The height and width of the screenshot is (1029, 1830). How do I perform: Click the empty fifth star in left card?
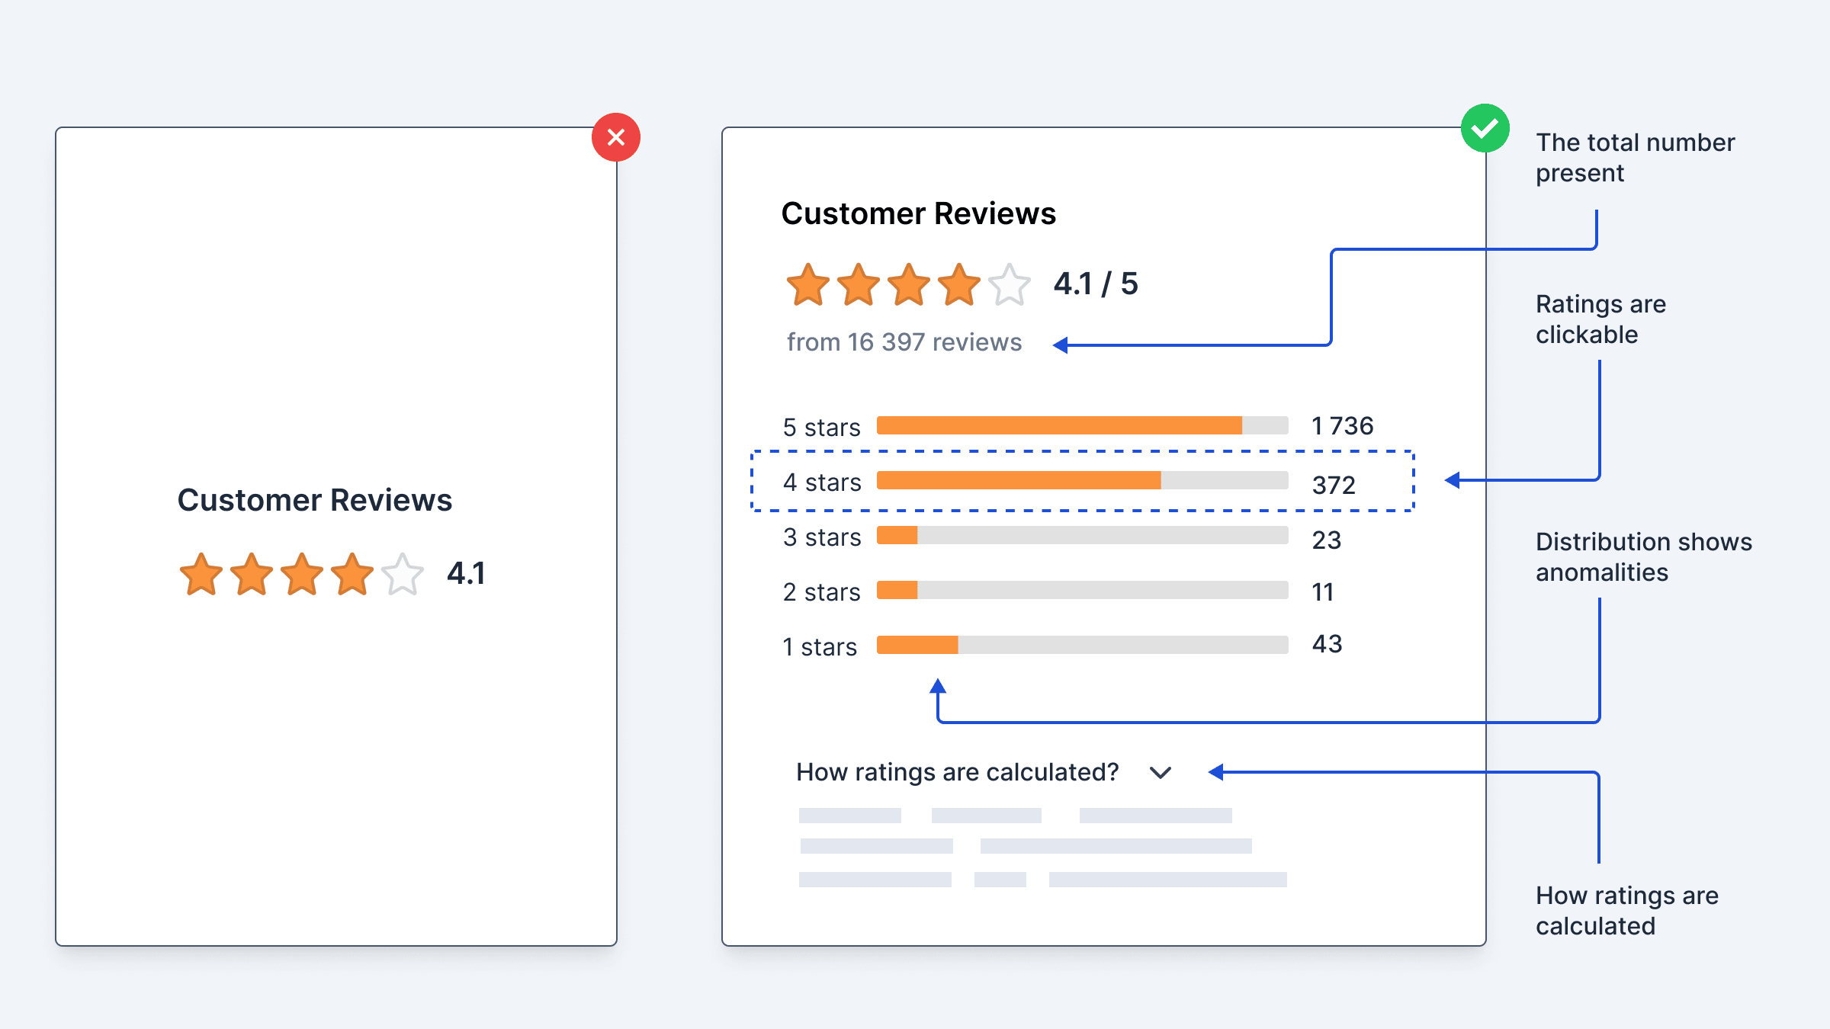[403, 575]
